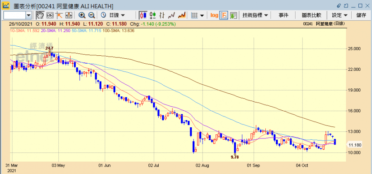This screenshot has width=372, height=174.
Task: Switch to OHLC bar chart type
Action: (153, 15)
